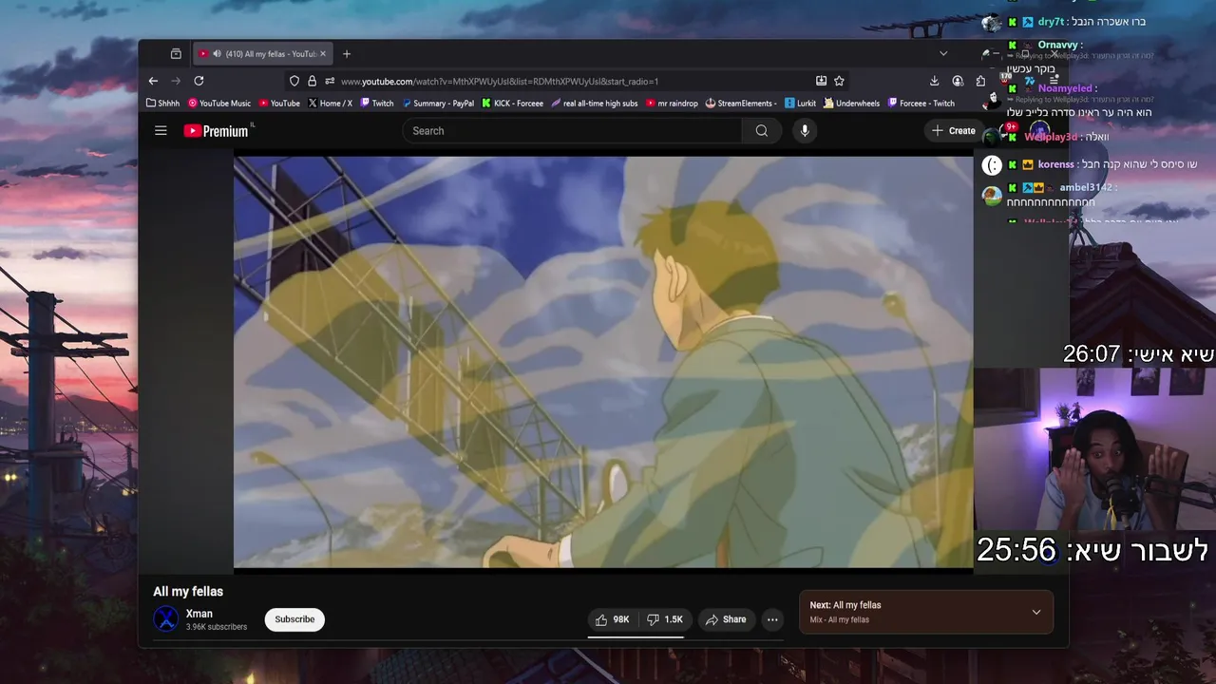
Task: Open browser downloads panel
Action: pyautogui.click(x=934, y=81)
